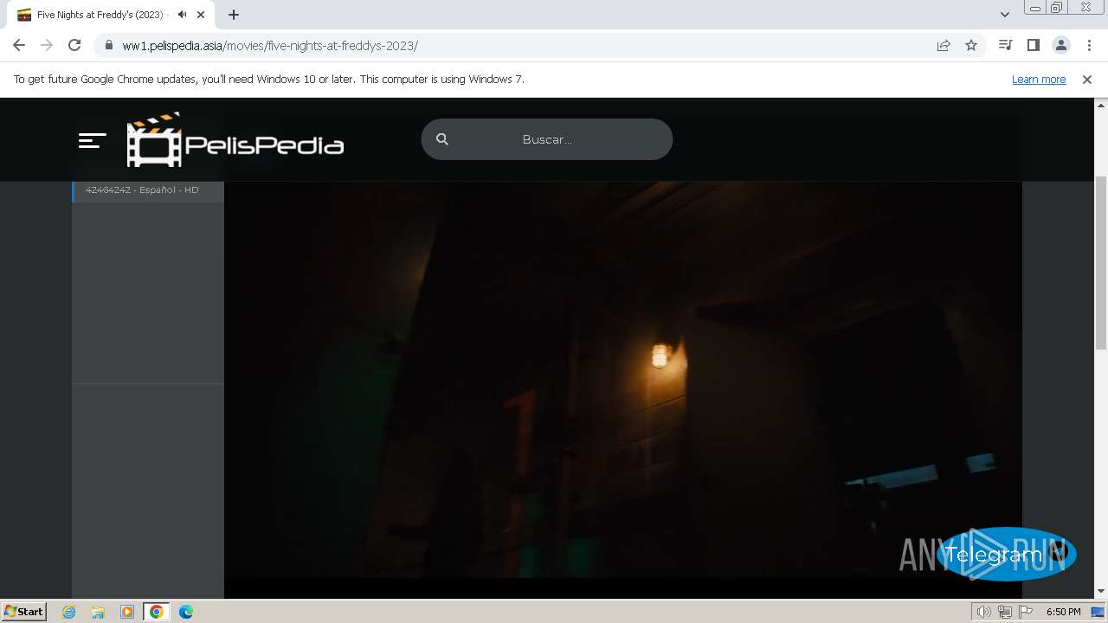Bookmark this tab with star

[971, 45]
